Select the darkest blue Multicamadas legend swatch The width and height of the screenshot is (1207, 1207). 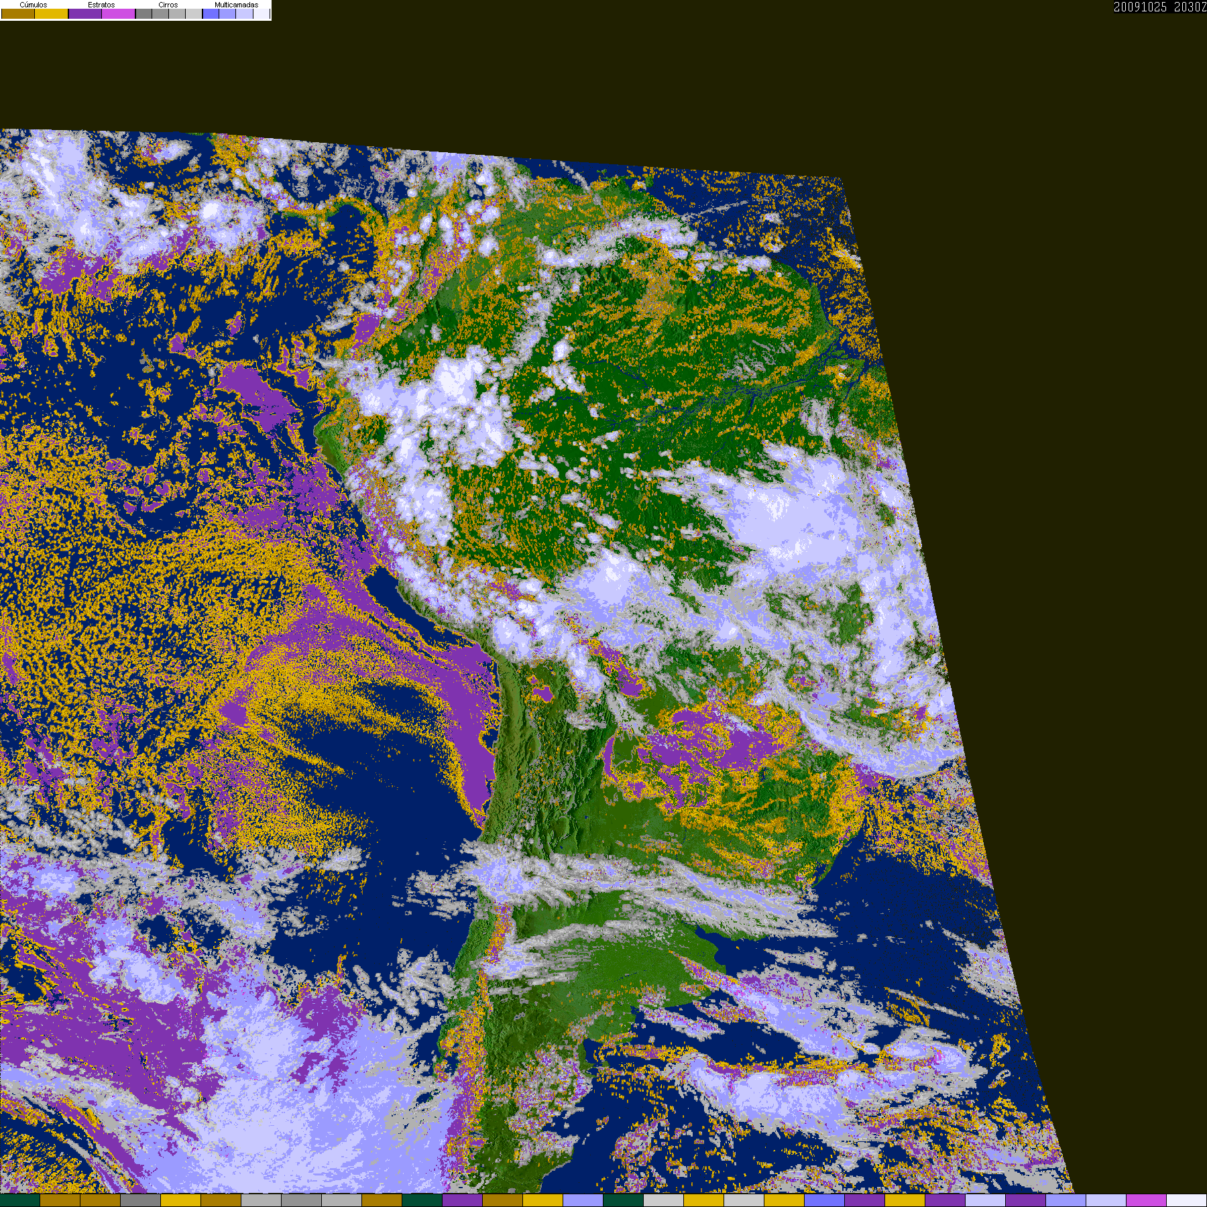211,13
